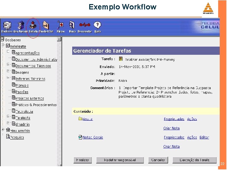
Task: Open the Anexo folder link
Action: click(x=88, y=119)
